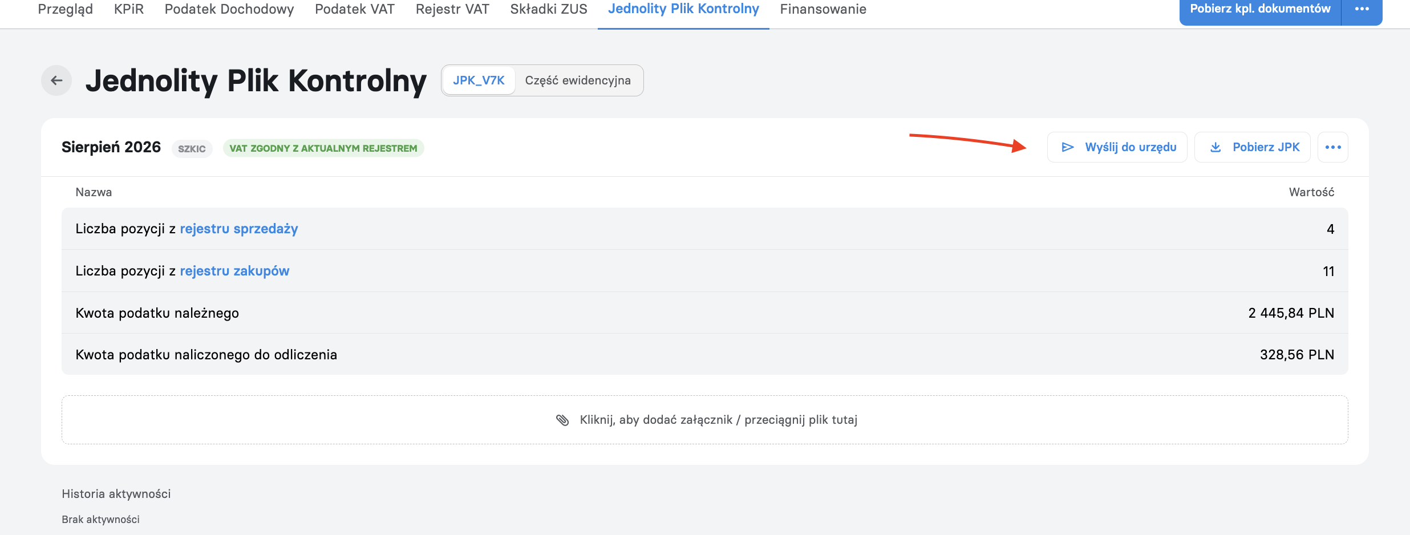Follow the rejestru zakupów link

pos(234,271)
